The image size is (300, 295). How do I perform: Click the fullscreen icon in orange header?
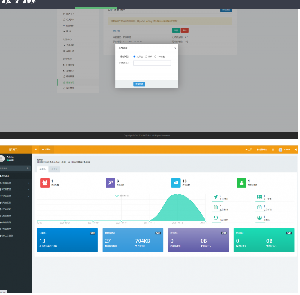(x=273, y=150)
